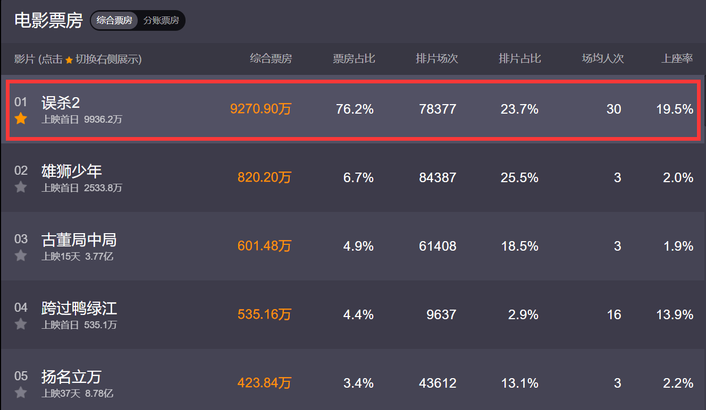Click the gray star for 扬名立万
Viewport: 706px width, 410px height.
tap(21, 392)
